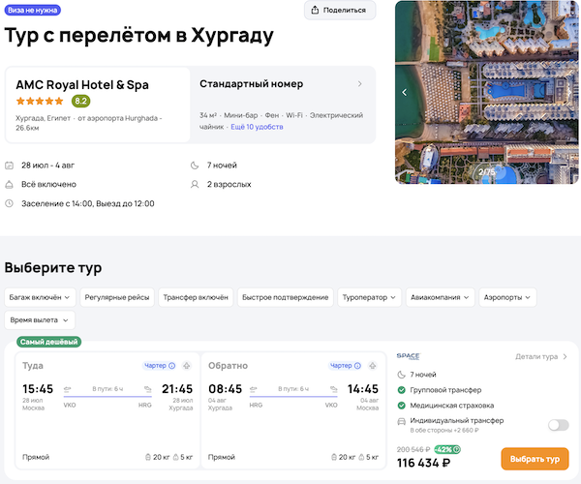The image size is (581, 484).
Task: Toggle the Багаж включён filter
Action: click(x=39, y=297)
